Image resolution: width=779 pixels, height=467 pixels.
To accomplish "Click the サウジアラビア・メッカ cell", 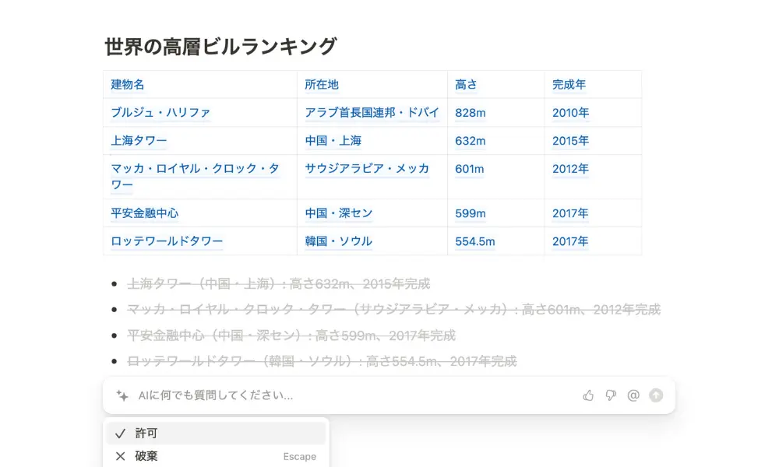I will (372, 177).
